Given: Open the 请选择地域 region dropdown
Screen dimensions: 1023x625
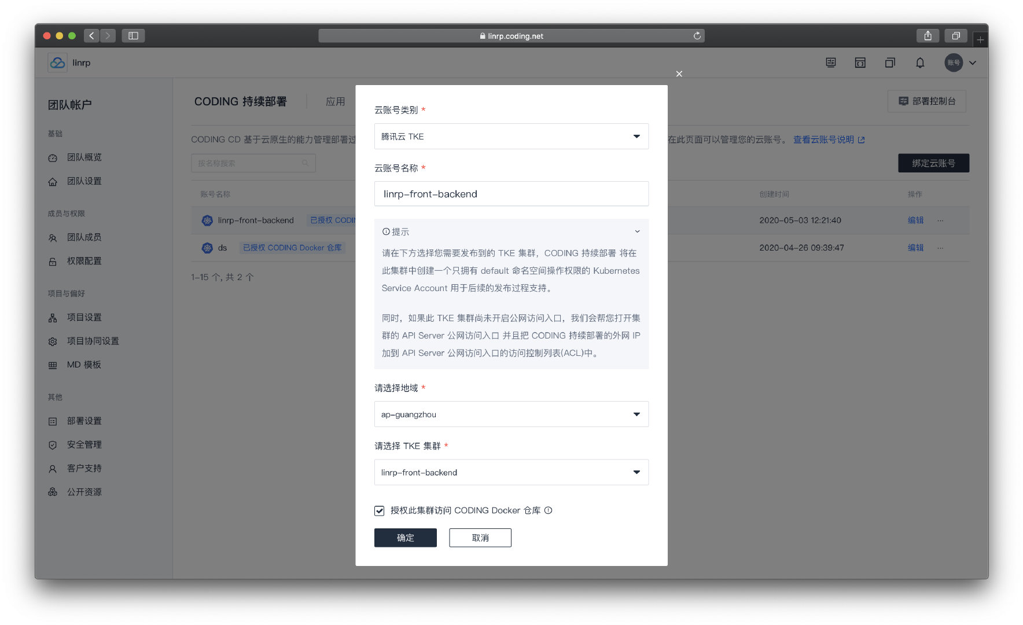Looking at the screenshot, I should coord(511,414).
